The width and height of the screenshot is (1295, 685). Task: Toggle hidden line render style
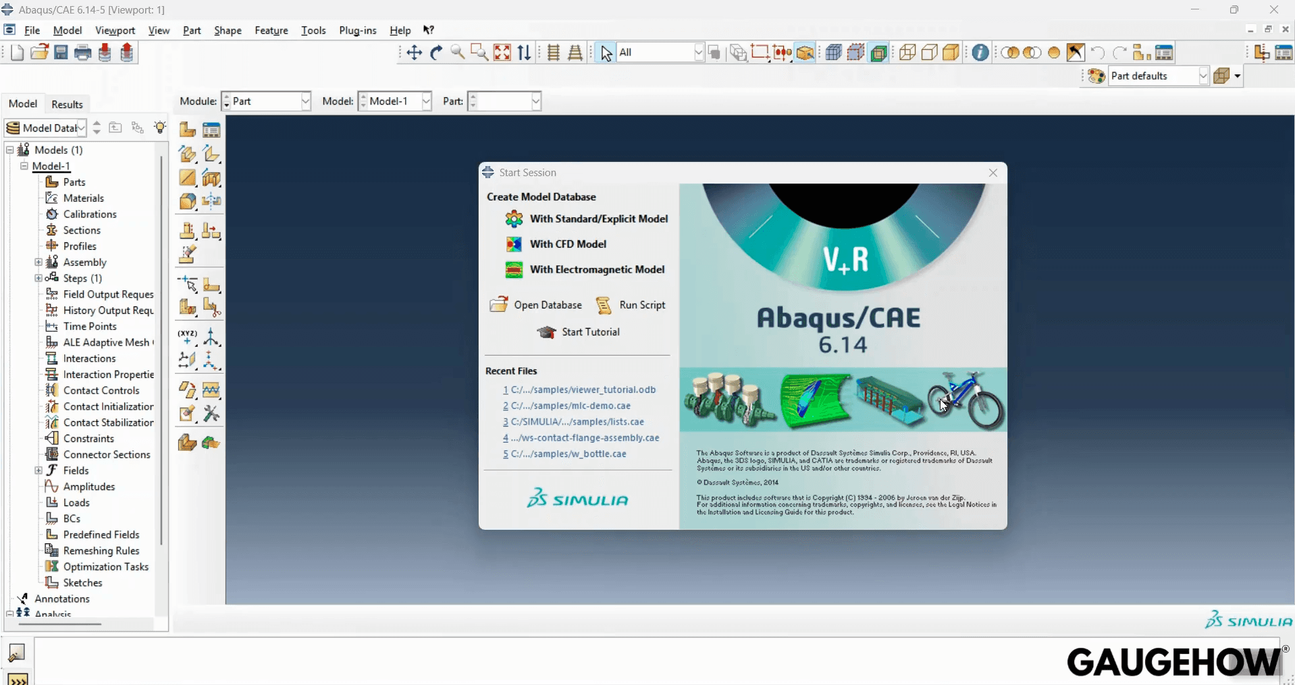[x=929, y=52]
